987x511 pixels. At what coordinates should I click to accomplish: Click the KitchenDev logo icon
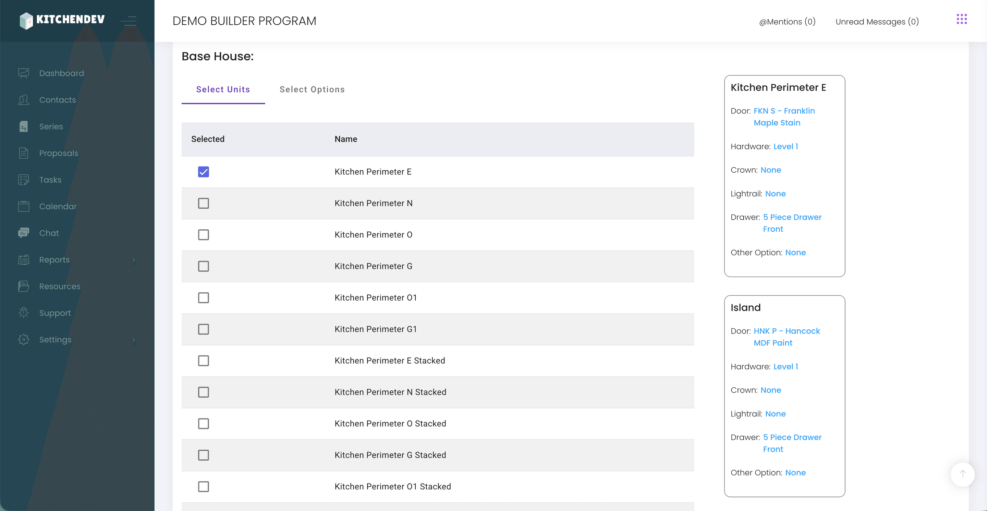26,20
